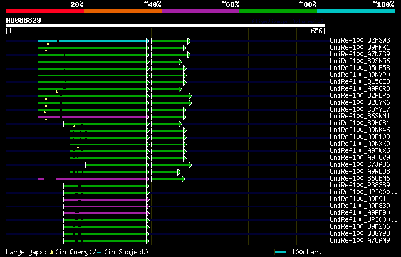The image size is (401, 257).
Task: Click the green arrowhead ending the A7QAN9 bar
Action: 148,241
